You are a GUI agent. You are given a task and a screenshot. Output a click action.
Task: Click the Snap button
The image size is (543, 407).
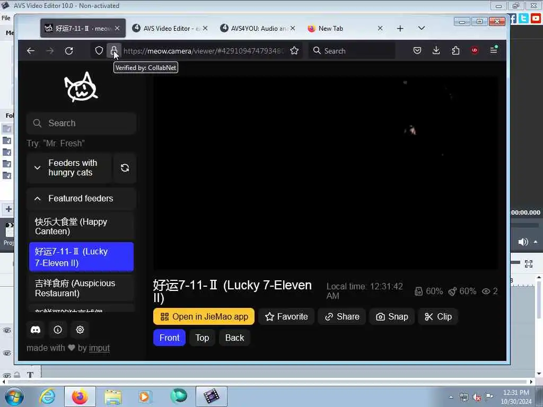point(392,317)
